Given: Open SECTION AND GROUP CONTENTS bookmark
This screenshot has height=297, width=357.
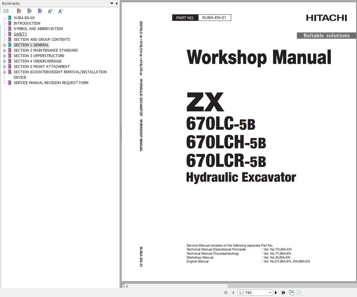Looking at the screenshot, I should tap(42, 40).
